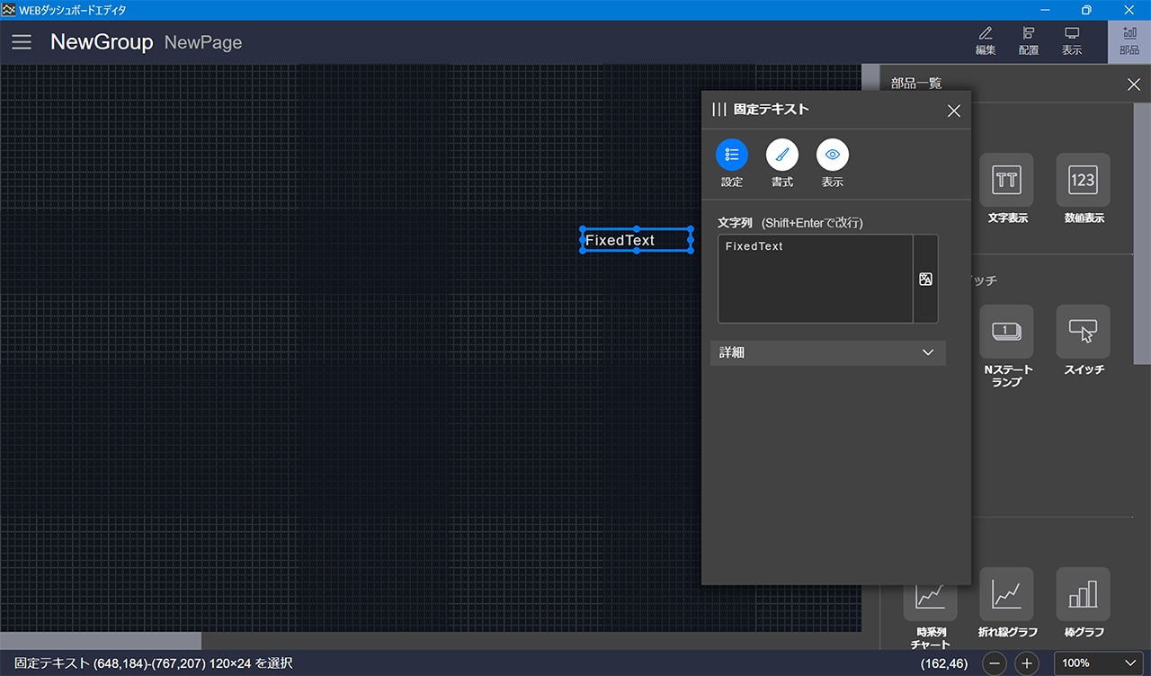Select the 編集 (edit) toolbar icon
1151x676 pixels.
point(986,41)
